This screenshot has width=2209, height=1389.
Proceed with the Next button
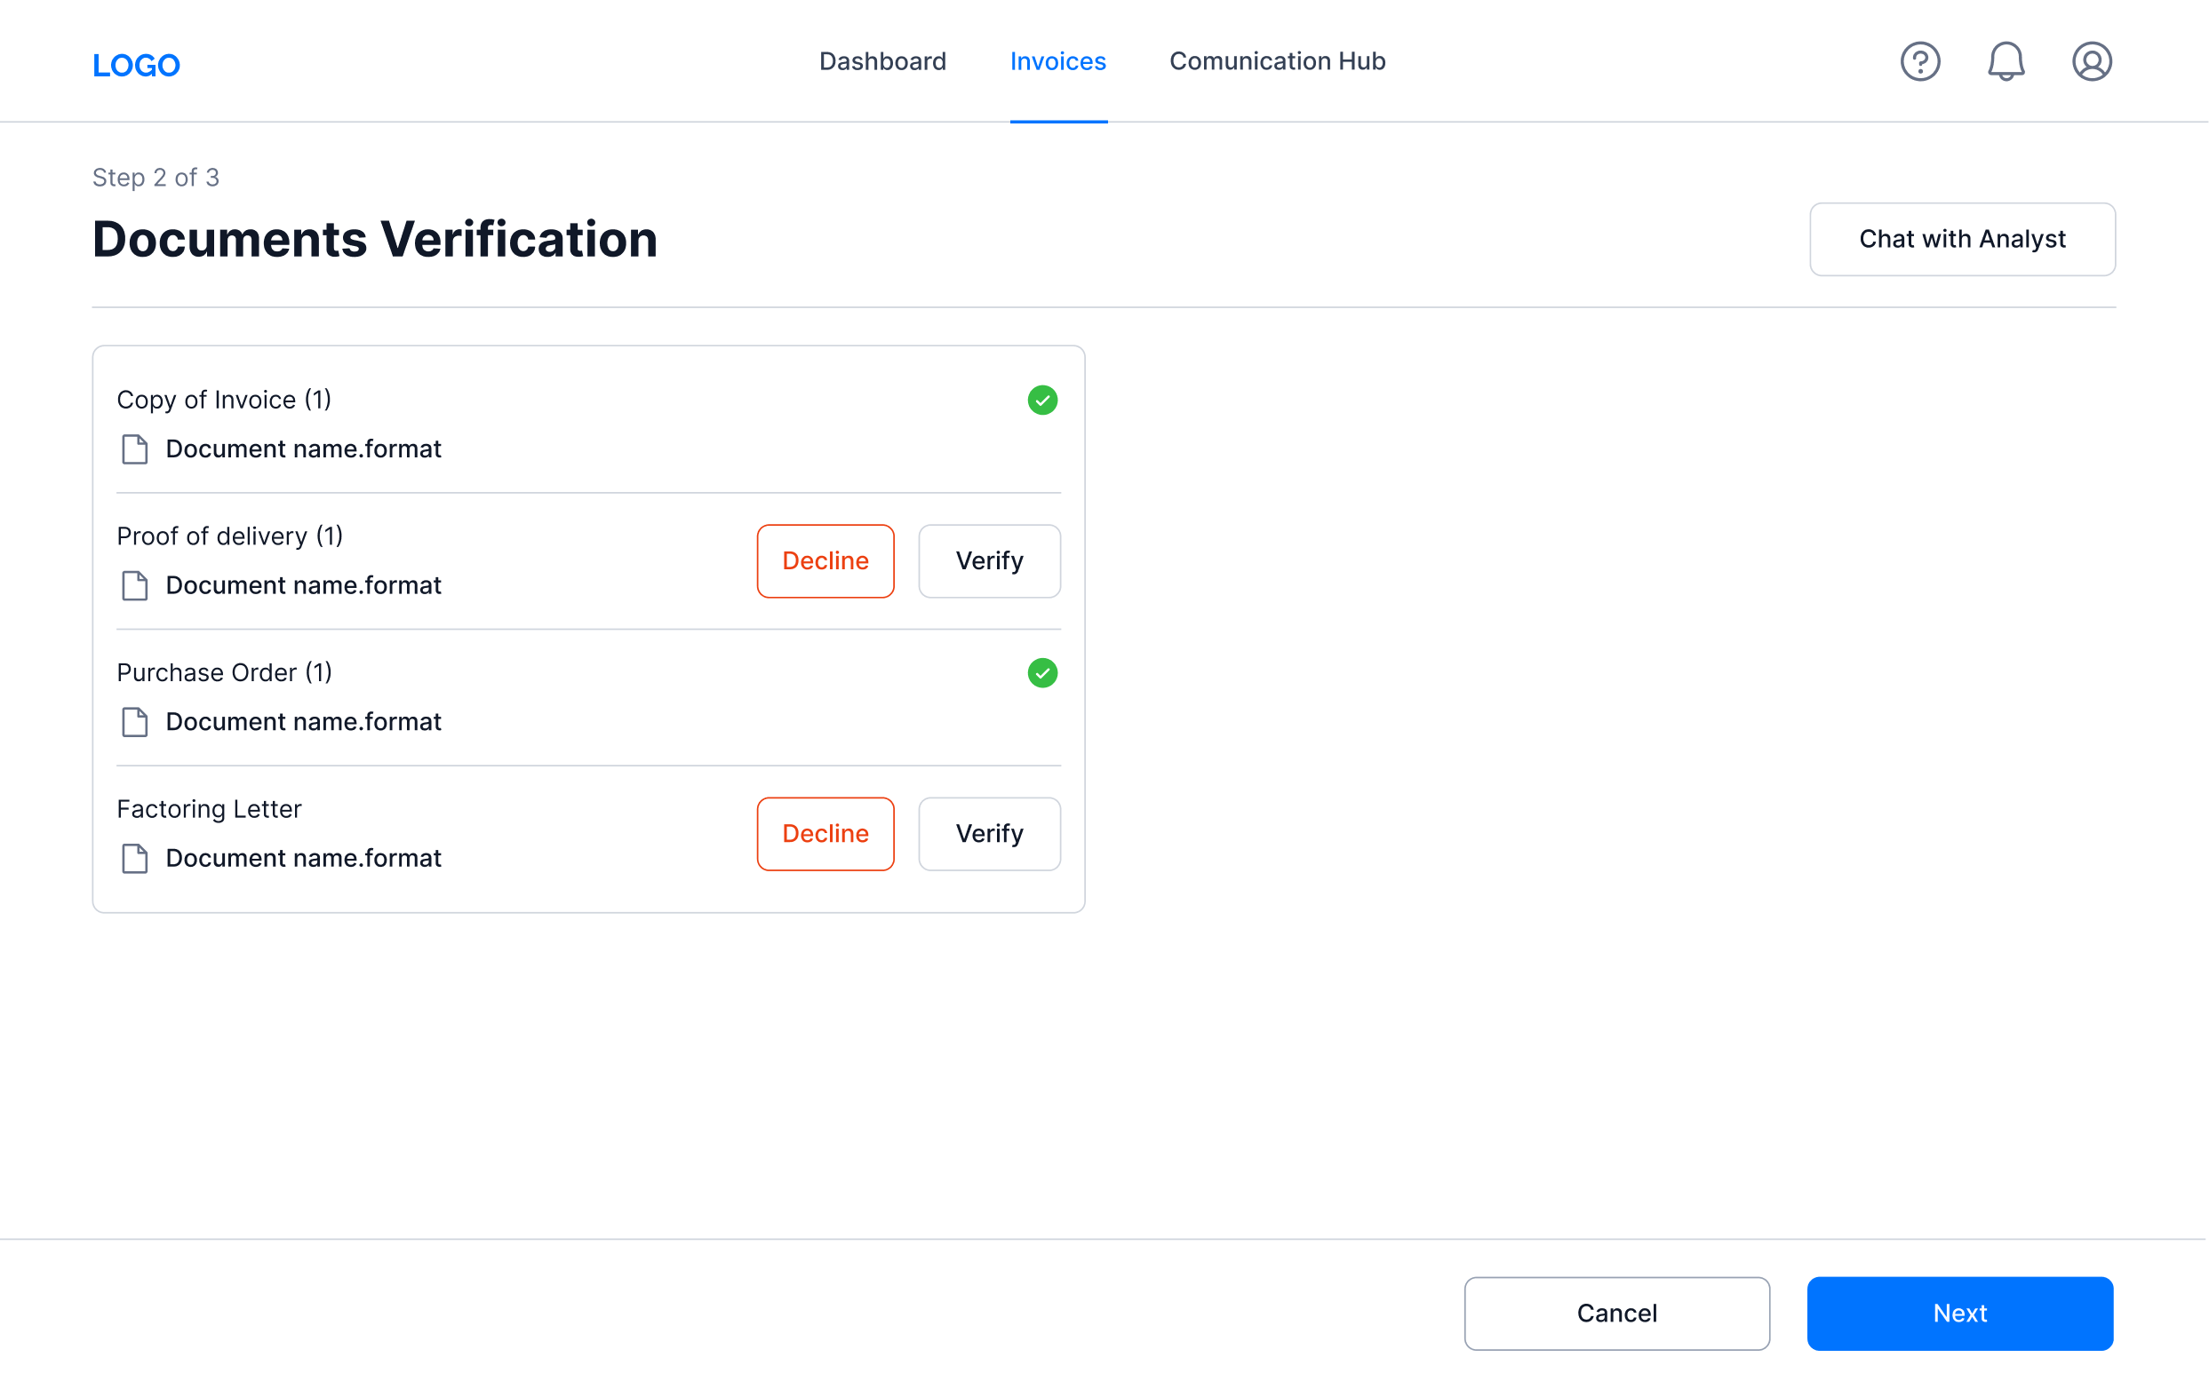click(x=1959, y=1313)
